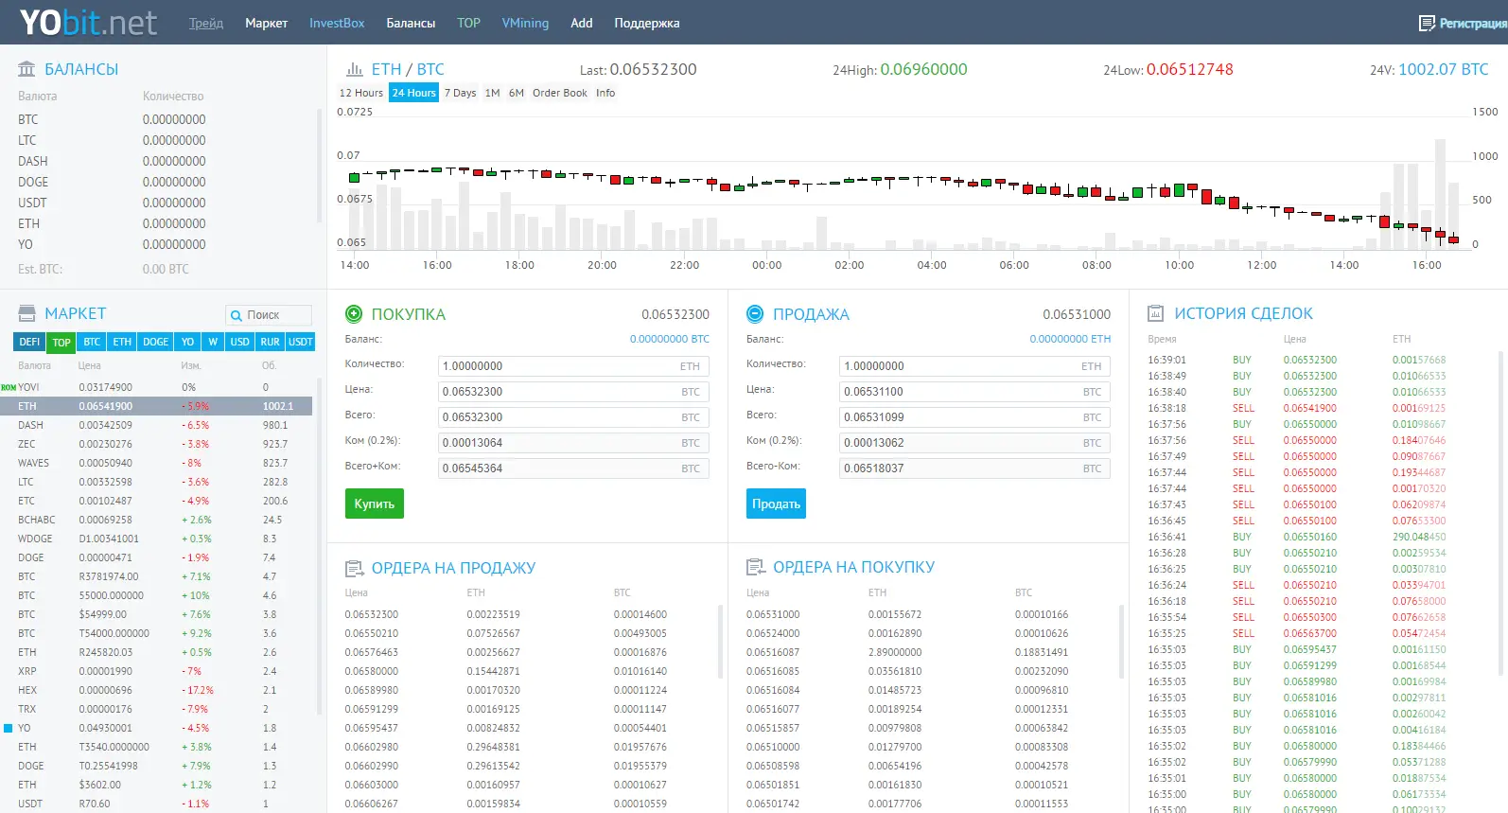Click the buy order priced 0.06524000

point(929,633)
